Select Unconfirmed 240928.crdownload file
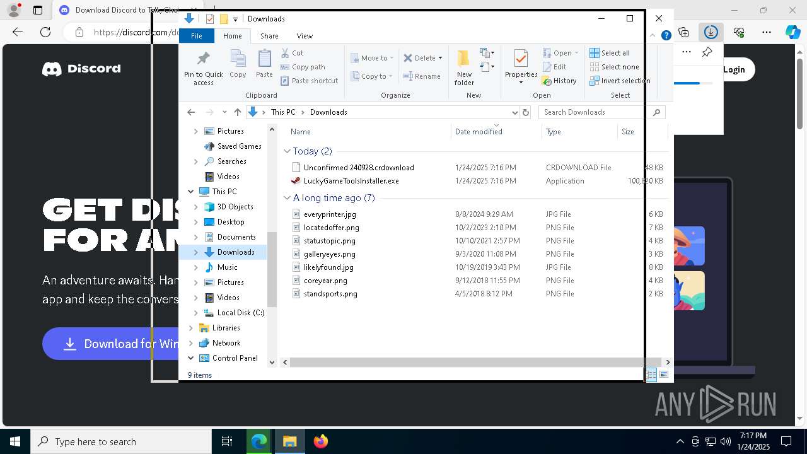 359,168
